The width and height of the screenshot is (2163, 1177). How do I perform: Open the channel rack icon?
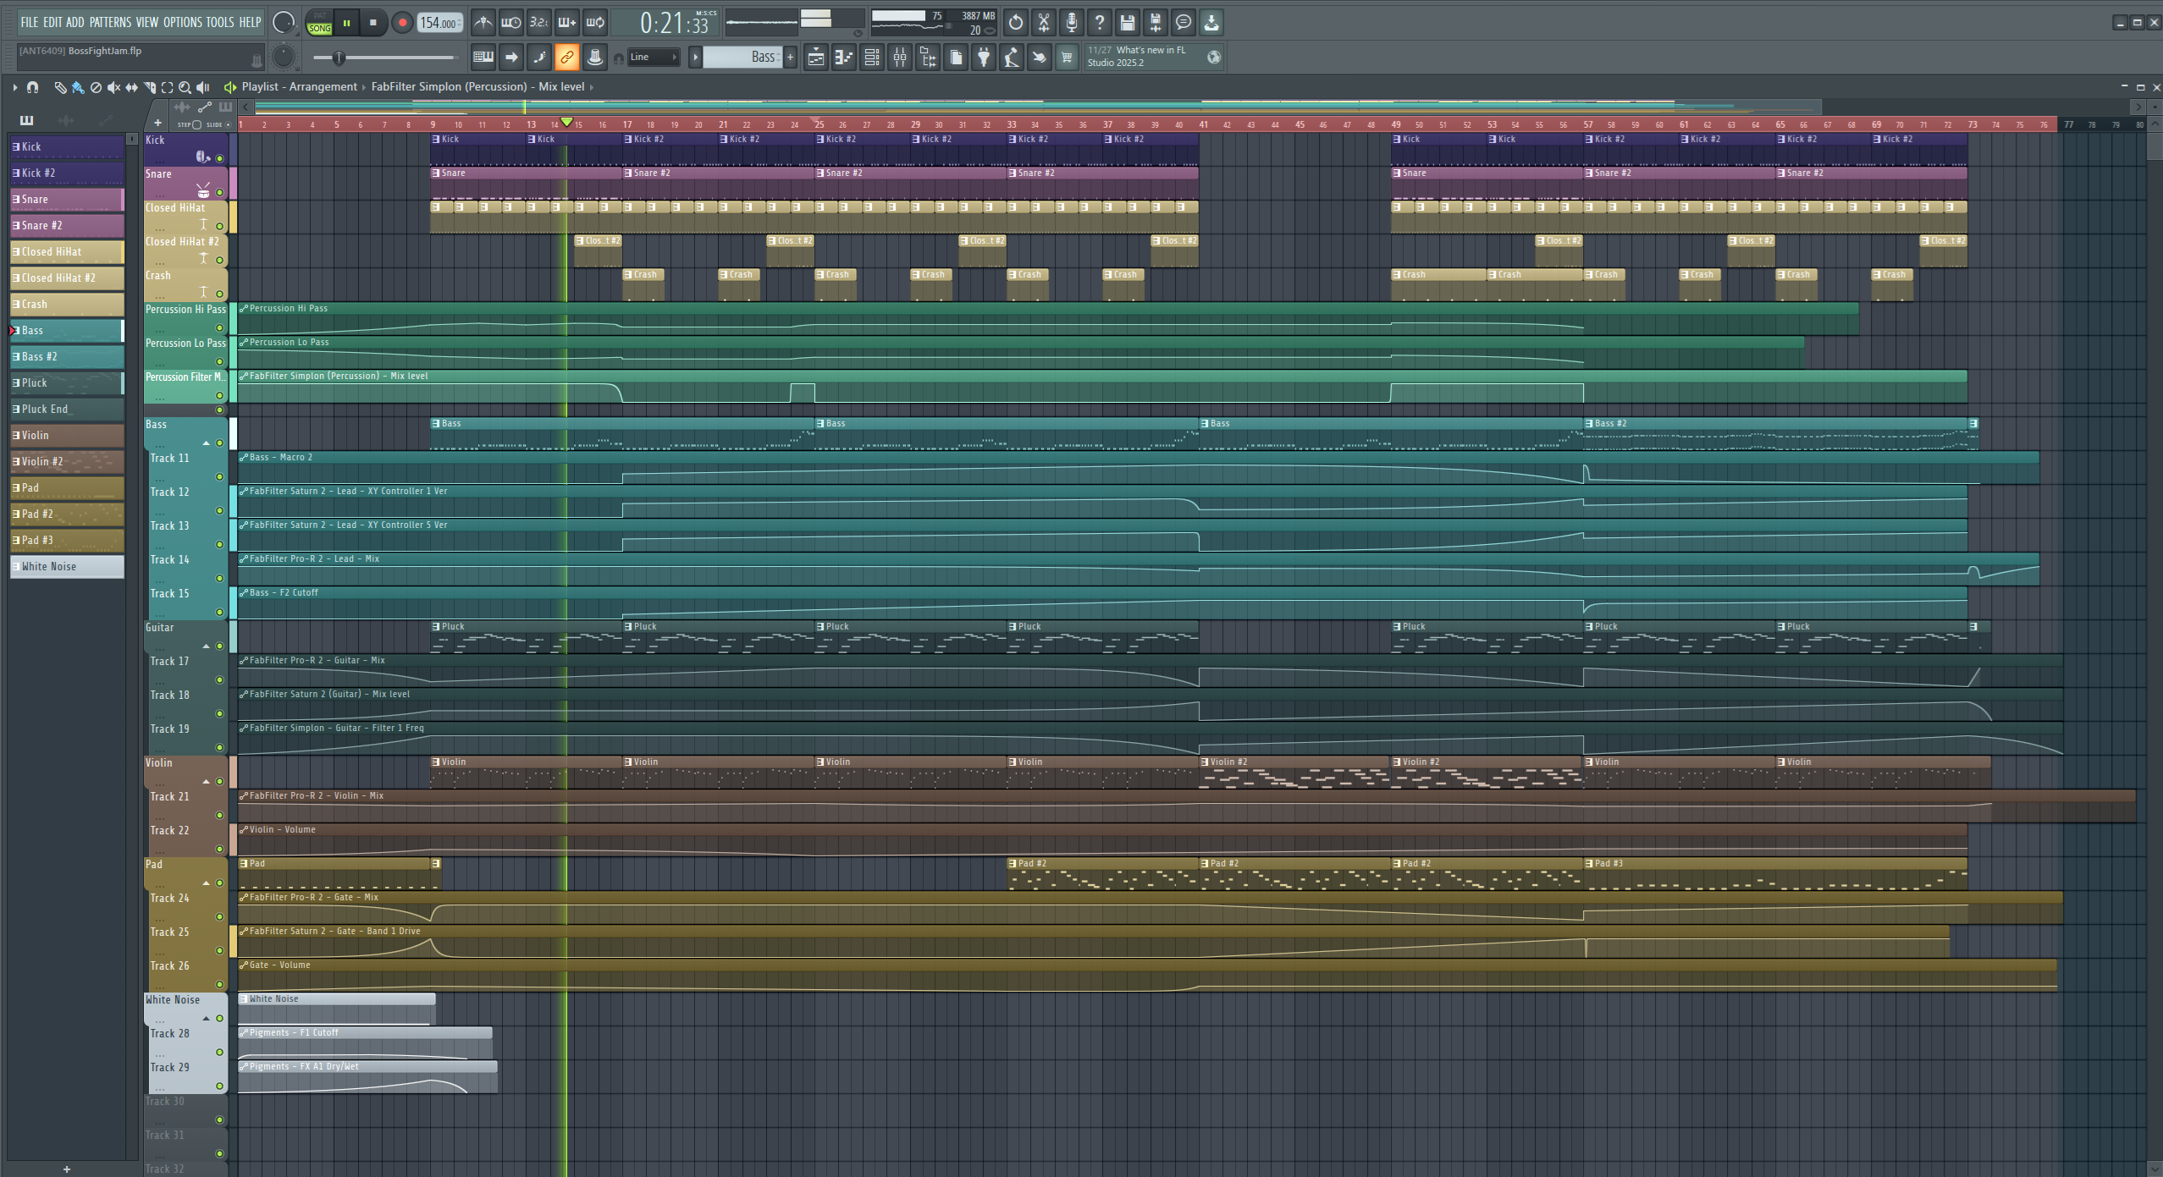click(871, 58)
